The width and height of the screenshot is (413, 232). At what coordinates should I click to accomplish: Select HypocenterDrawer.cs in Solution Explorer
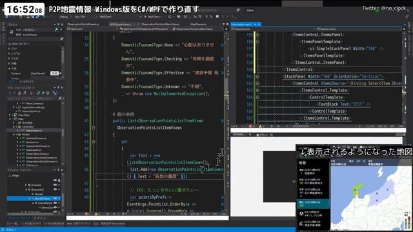click(x=38, y=146)
